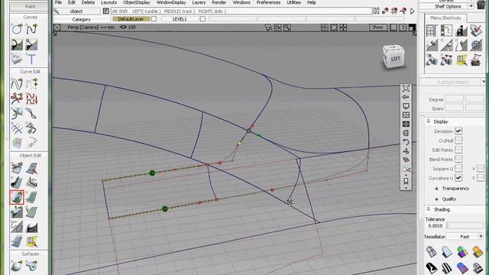Enable the Isoparm U checkbox
The width and height of the screenshot is (489, 275).
click(458, 169)
